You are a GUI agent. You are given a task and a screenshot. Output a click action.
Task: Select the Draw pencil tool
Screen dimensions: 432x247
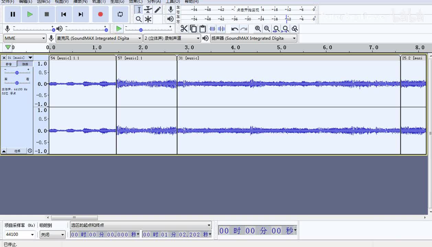[x=158, y=10]
